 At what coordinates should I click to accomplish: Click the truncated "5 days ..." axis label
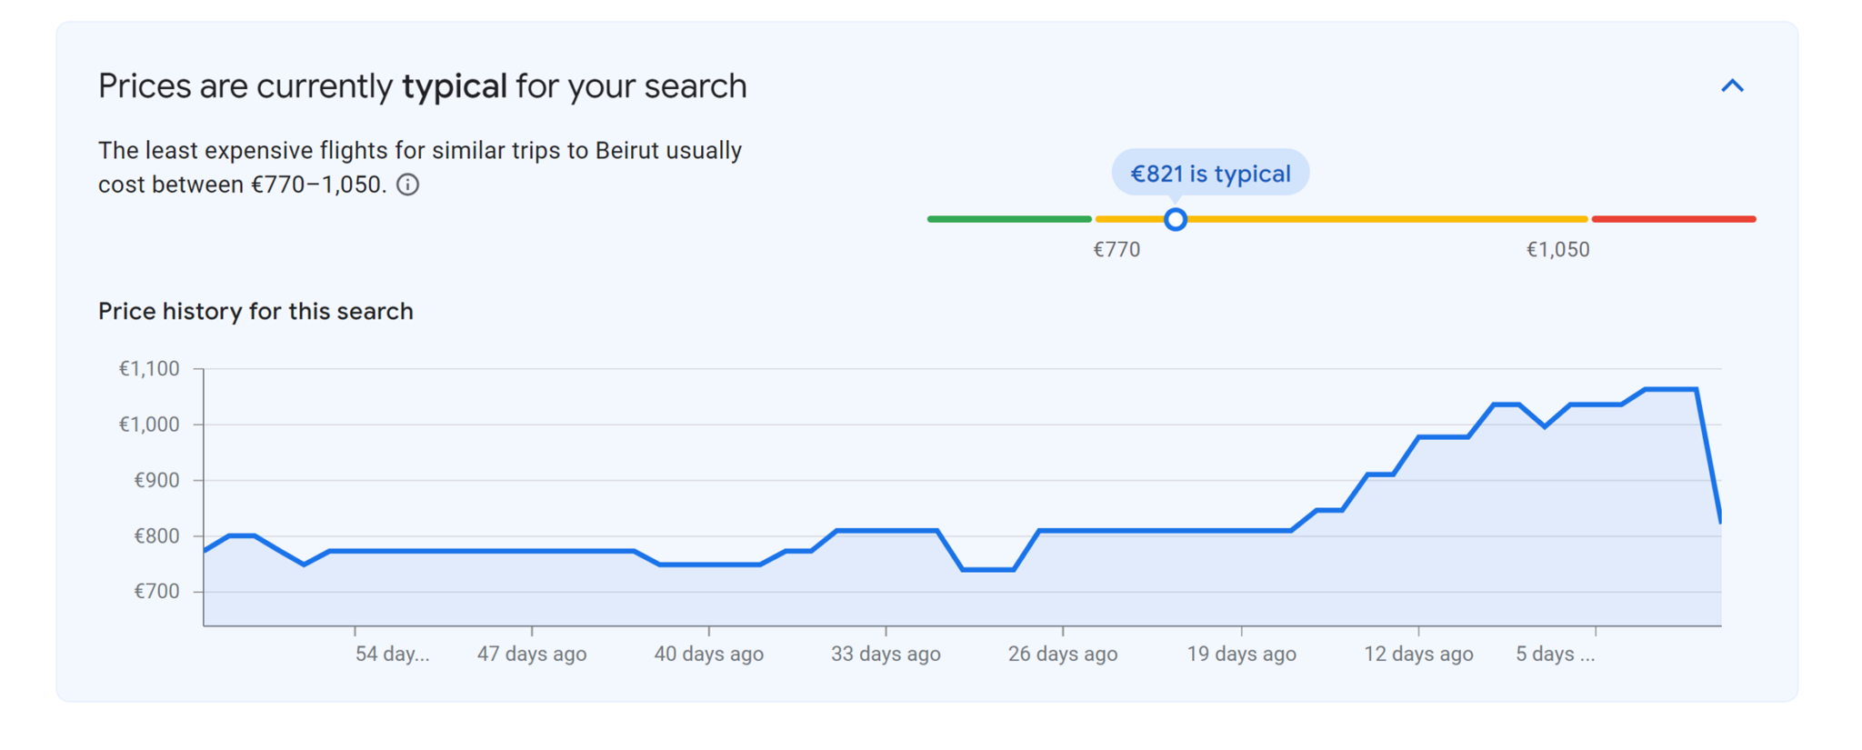coord(1555,655)
